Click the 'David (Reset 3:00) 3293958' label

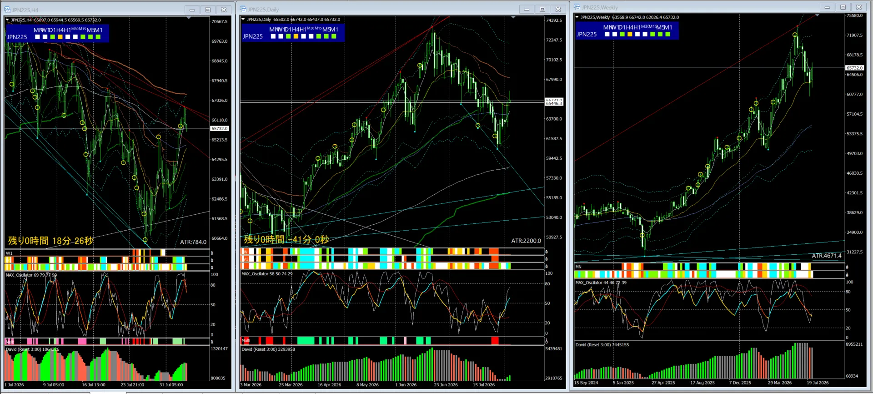pos(268,349)
